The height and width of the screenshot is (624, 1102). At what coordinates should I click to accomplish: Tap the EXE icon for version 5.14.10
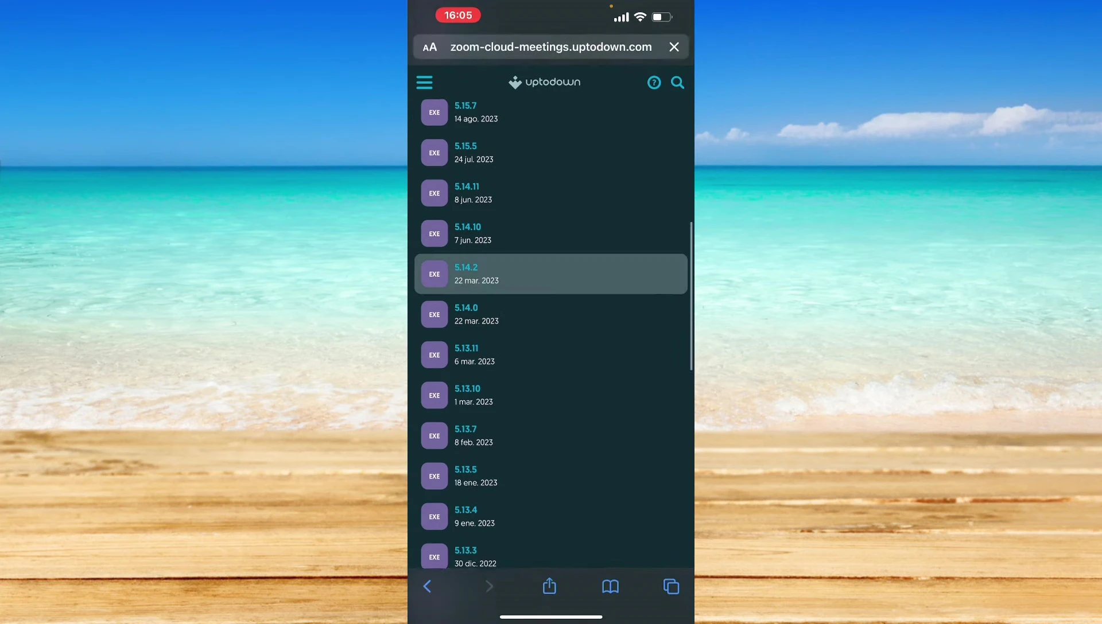(434, 233)
